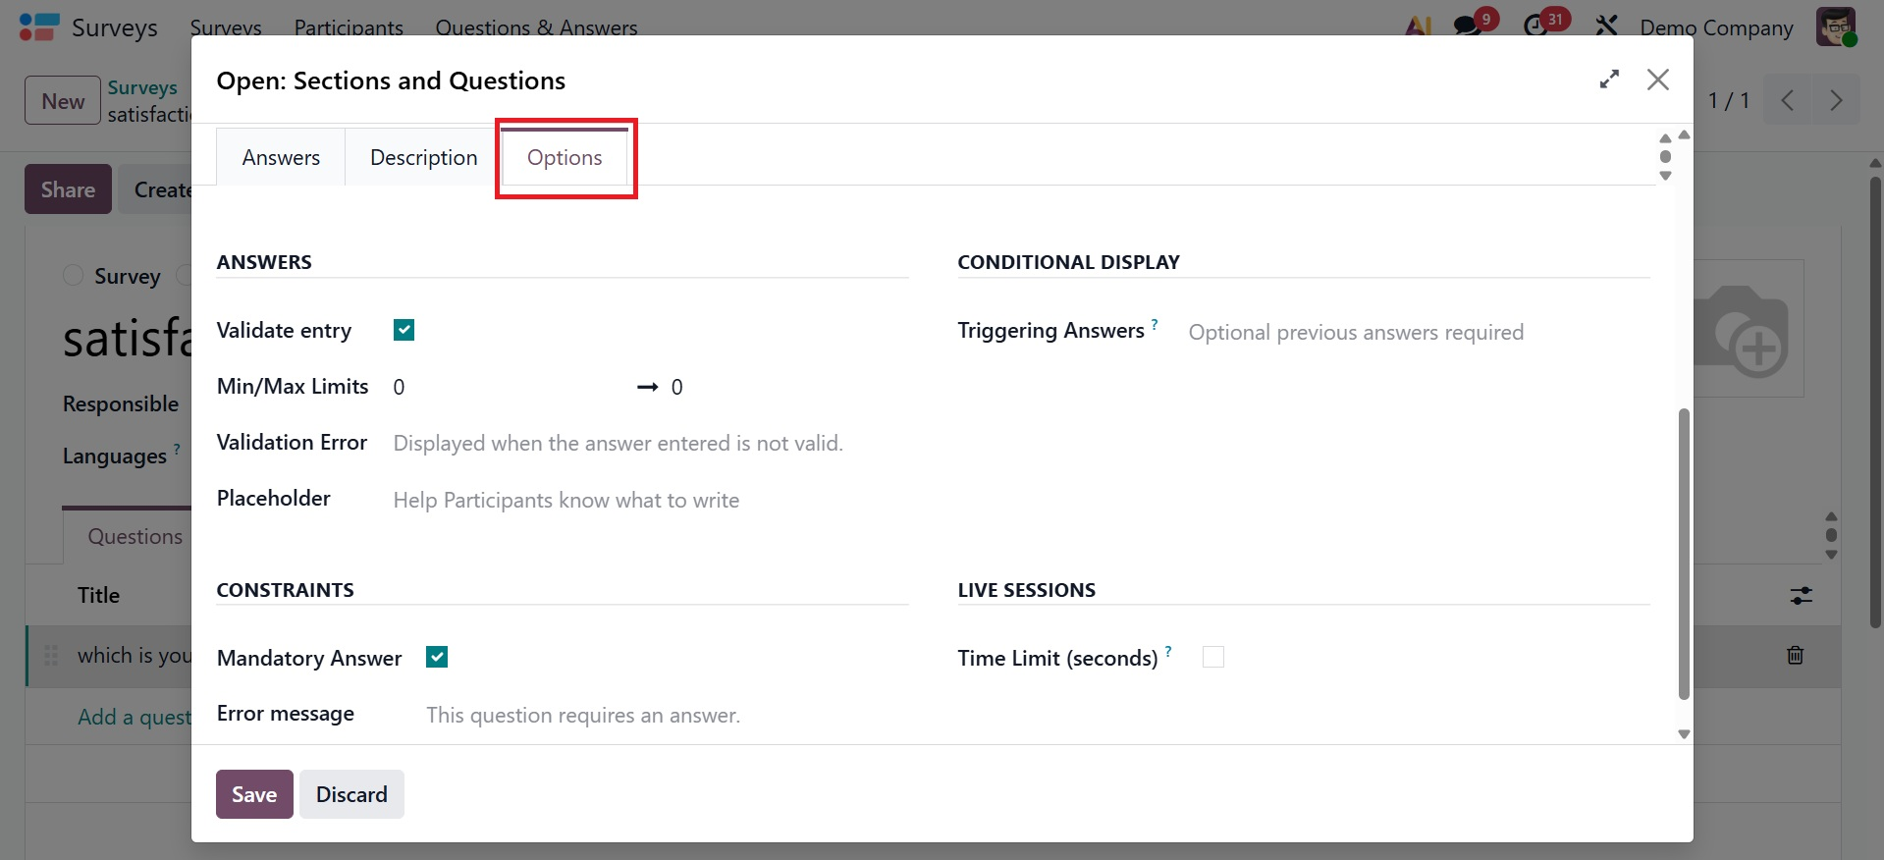Uncheck the Validate entry checkbox
The height and width of the screenshot is (860, 1884).
click(404, 330)
